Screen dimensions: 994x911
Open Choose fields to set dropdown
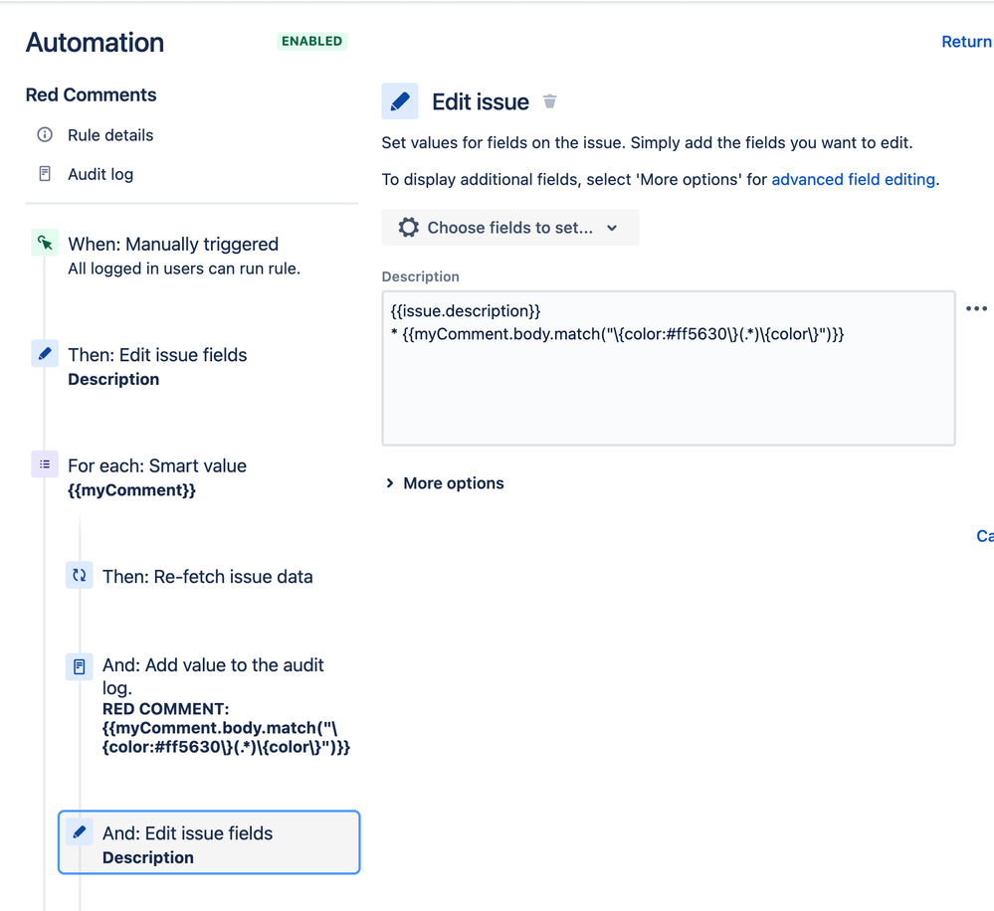point(510,228)
